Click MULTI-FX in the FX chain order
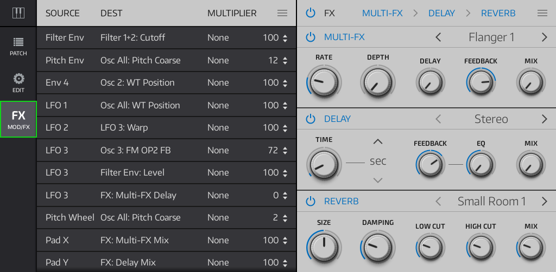This screenshot has width=556, height=272. (x=382, y=14)
